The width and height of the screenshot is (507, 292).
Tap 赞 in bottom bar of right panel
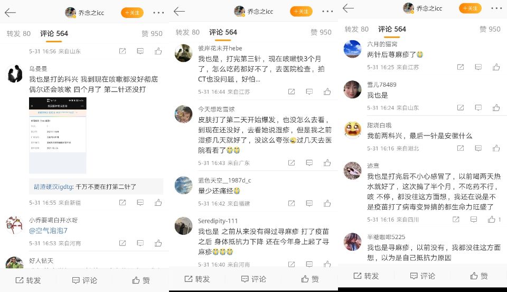[479, 276]
